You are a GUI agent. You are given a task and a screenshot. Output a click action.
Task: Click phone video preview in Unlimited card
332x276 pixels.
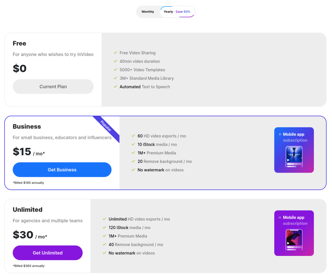tap(294, 240)
